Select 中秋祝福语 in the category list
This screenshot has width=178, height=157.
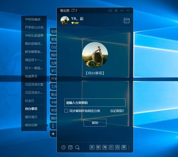coord(34,19)
